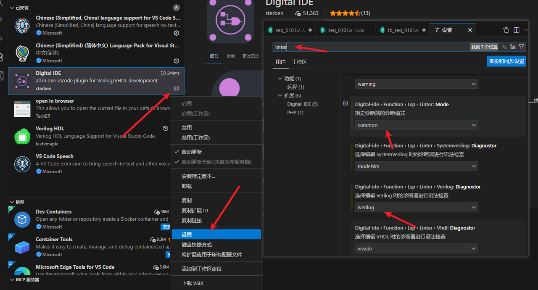Open the Linter Mode 'common' dropdown
The height and width of the screenshot is (290, 538).
click(416, 125)
